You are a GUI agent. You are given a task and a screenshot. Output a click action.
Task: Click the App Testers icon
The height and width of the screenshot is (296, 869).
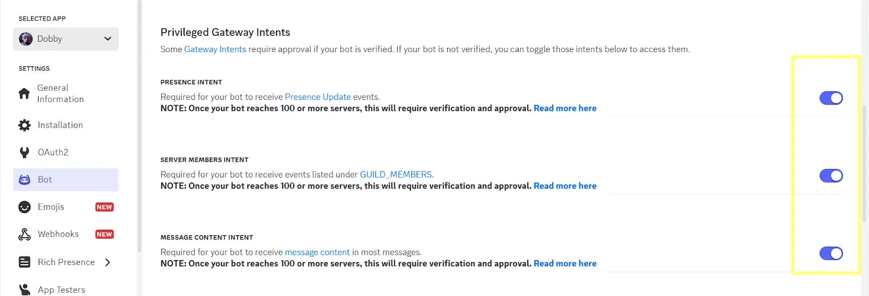pos(24,289)
